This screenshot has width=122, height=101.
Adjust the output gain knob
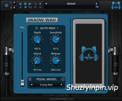click(14, 8)
